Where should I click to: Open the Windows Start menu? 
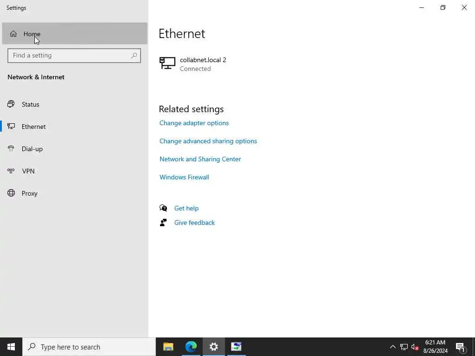click(11, 347)
